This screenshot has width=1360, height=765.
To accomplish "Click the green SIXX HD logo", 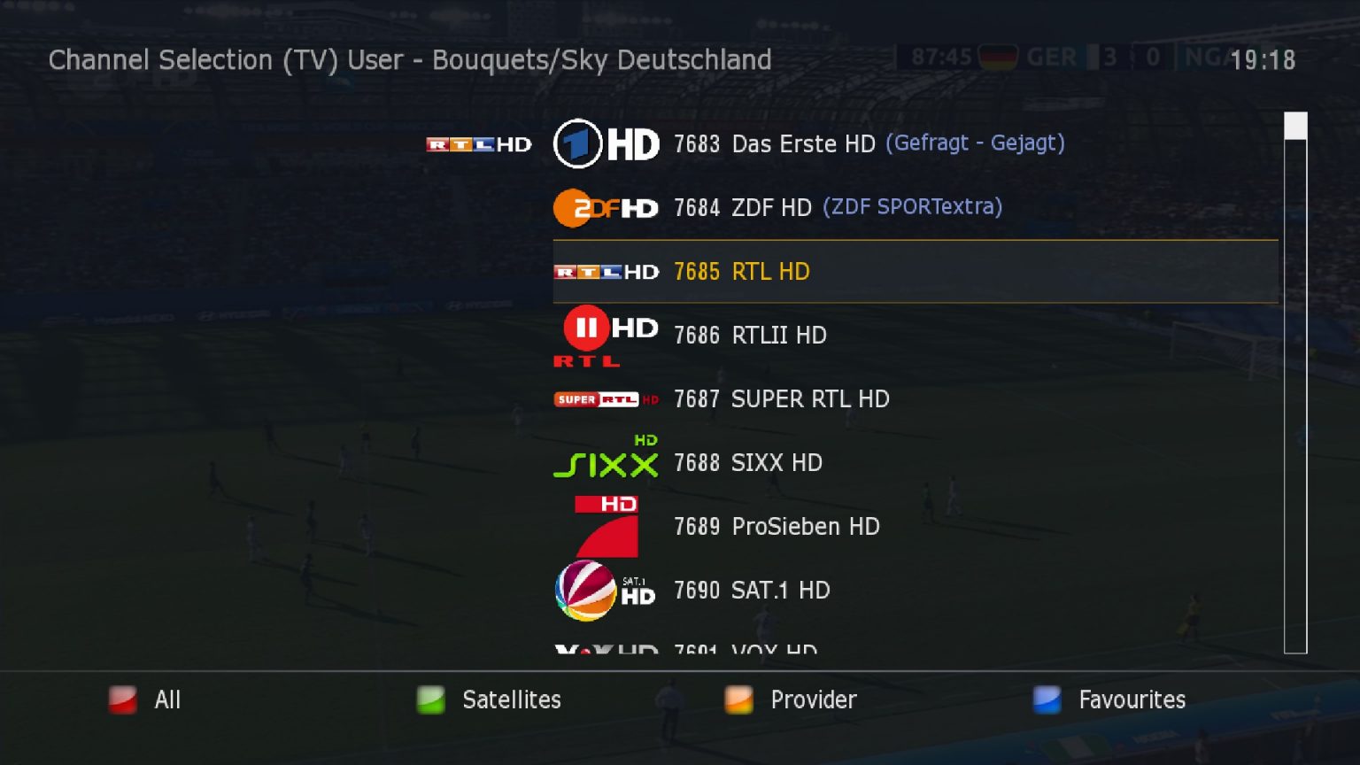I will (x=607, y=456).
